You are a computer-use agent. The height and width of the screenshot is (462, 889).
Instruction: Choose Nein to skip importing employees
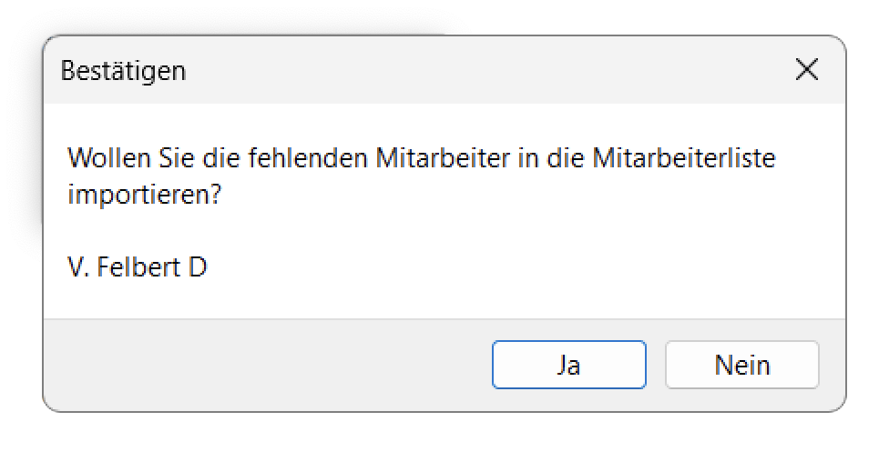[x=741, y=365]
